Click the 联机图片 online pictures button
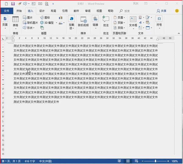Screen dimensions: 183x164 [x=30, y=23]
